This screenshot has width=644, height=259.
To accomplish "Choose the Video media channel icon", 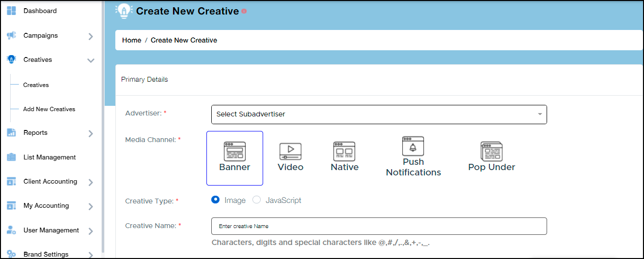I will [x=290, y=151].
